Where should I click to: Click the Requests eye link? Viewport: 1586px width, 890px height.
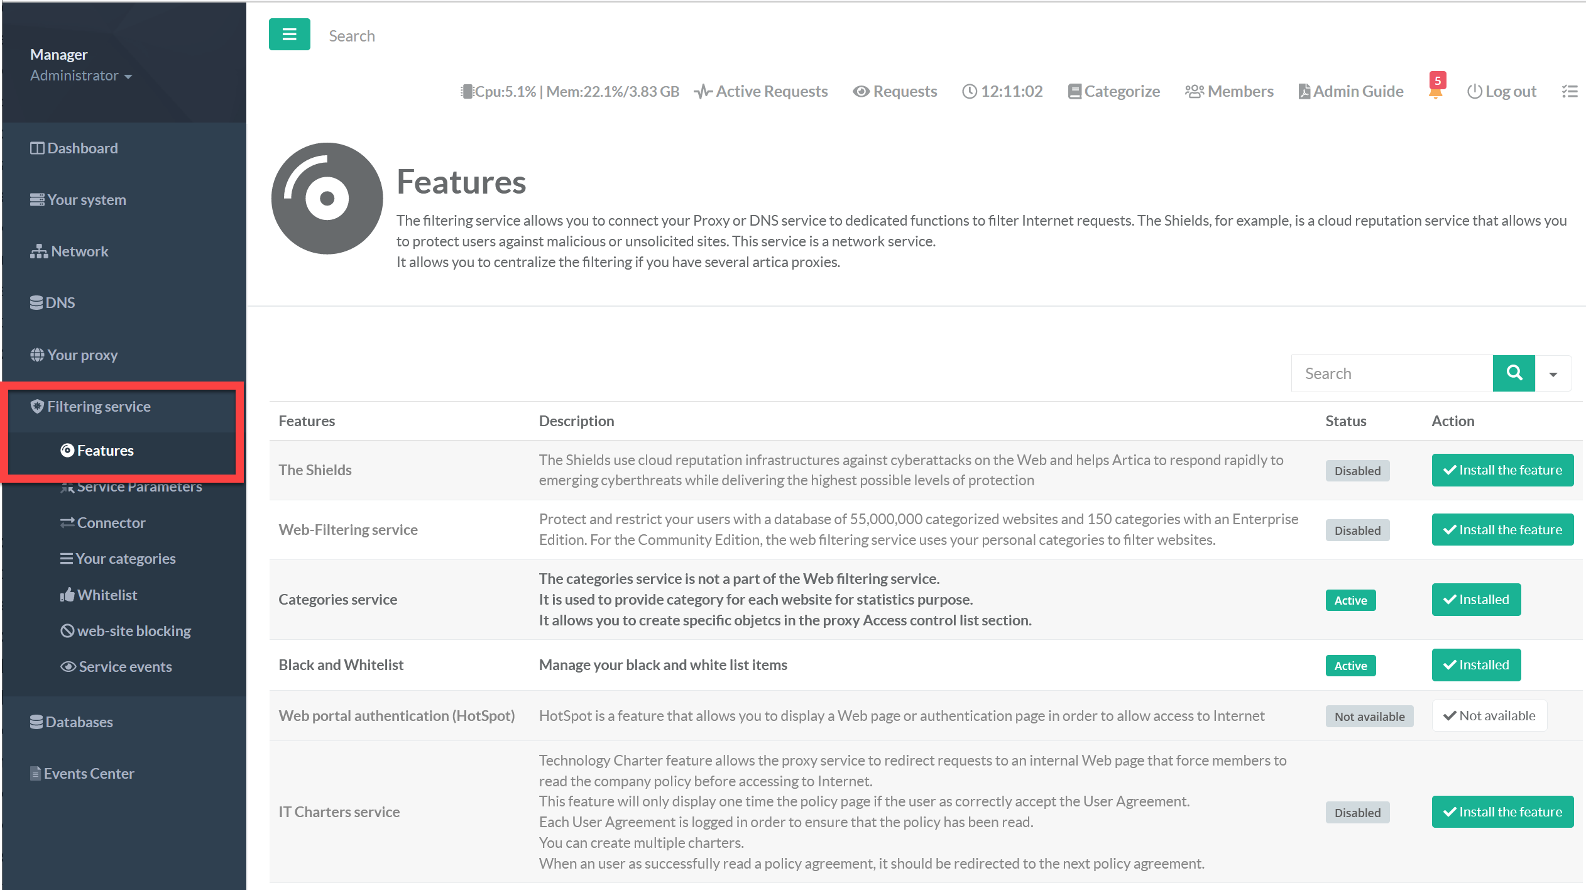[895, 92]
